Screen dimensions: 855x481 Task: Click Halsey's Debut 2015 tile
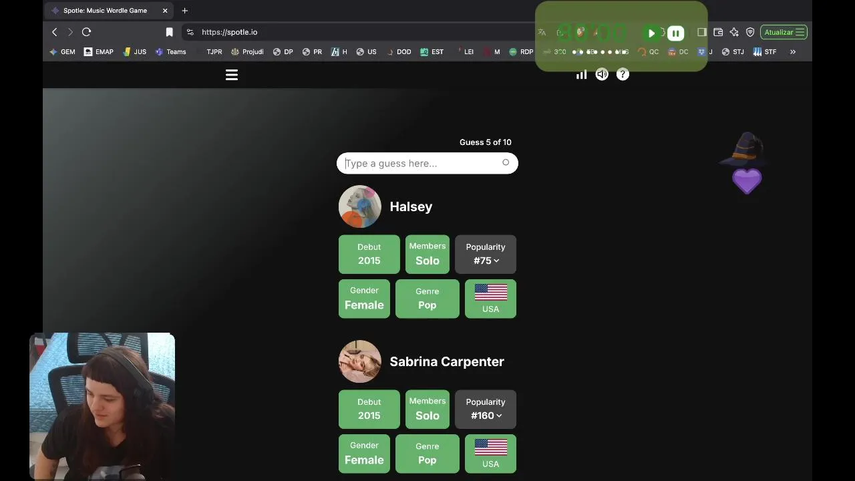pos(369,254)
